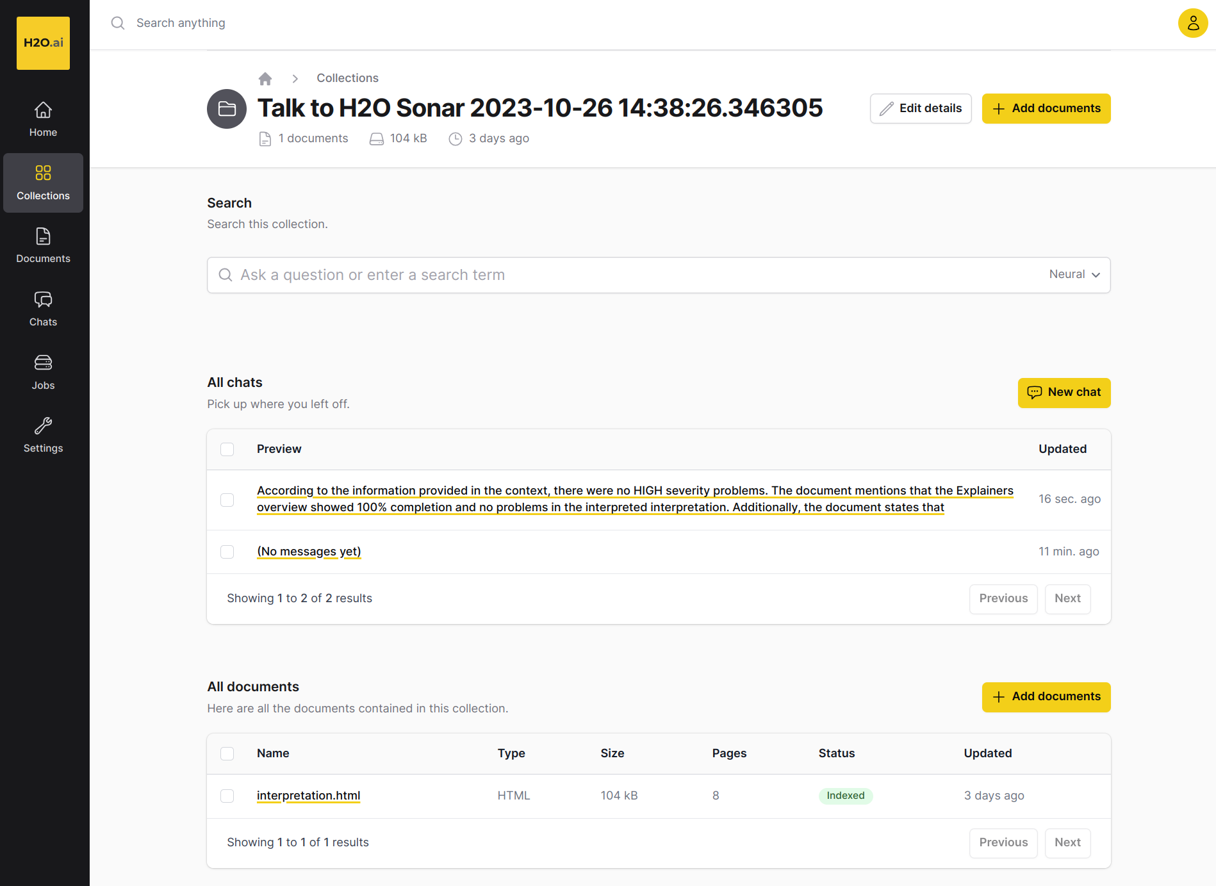Click the breadcrumb home icon

[265, 78]
